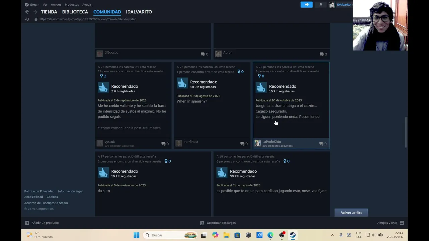Image resolution: width=429 pixels, height=241 pixels.
Task: Click Añadir un producto
Action: (42, 223)
